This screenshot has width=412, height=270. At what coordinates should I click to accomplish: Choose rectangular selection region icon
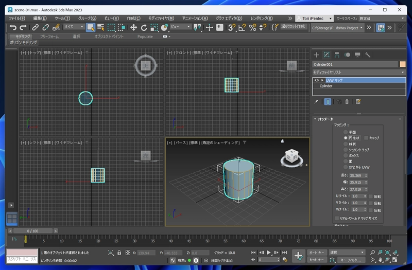pyautogui.click(x=111, y=27)
